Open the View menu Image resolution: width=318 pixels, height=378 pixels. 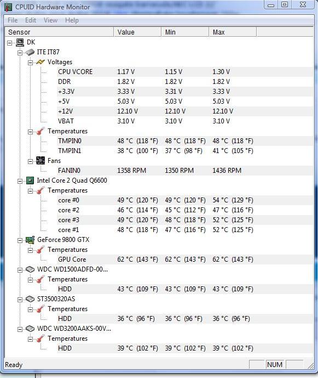[50, 20]
